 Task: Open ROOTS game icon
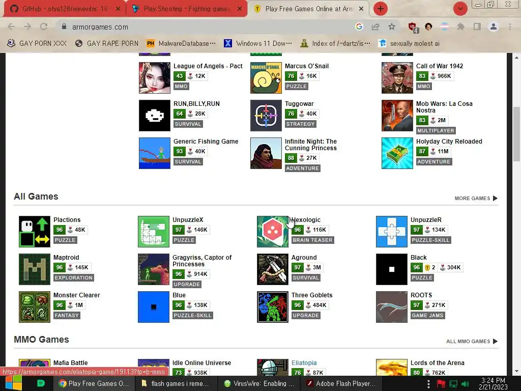[x=391, y=307]
